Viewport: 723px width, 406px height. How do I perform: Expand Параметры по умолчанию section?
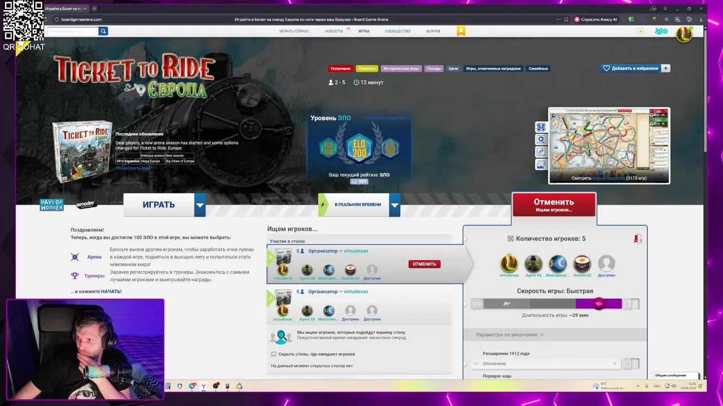pyautogui.click(x=555, y=334)
